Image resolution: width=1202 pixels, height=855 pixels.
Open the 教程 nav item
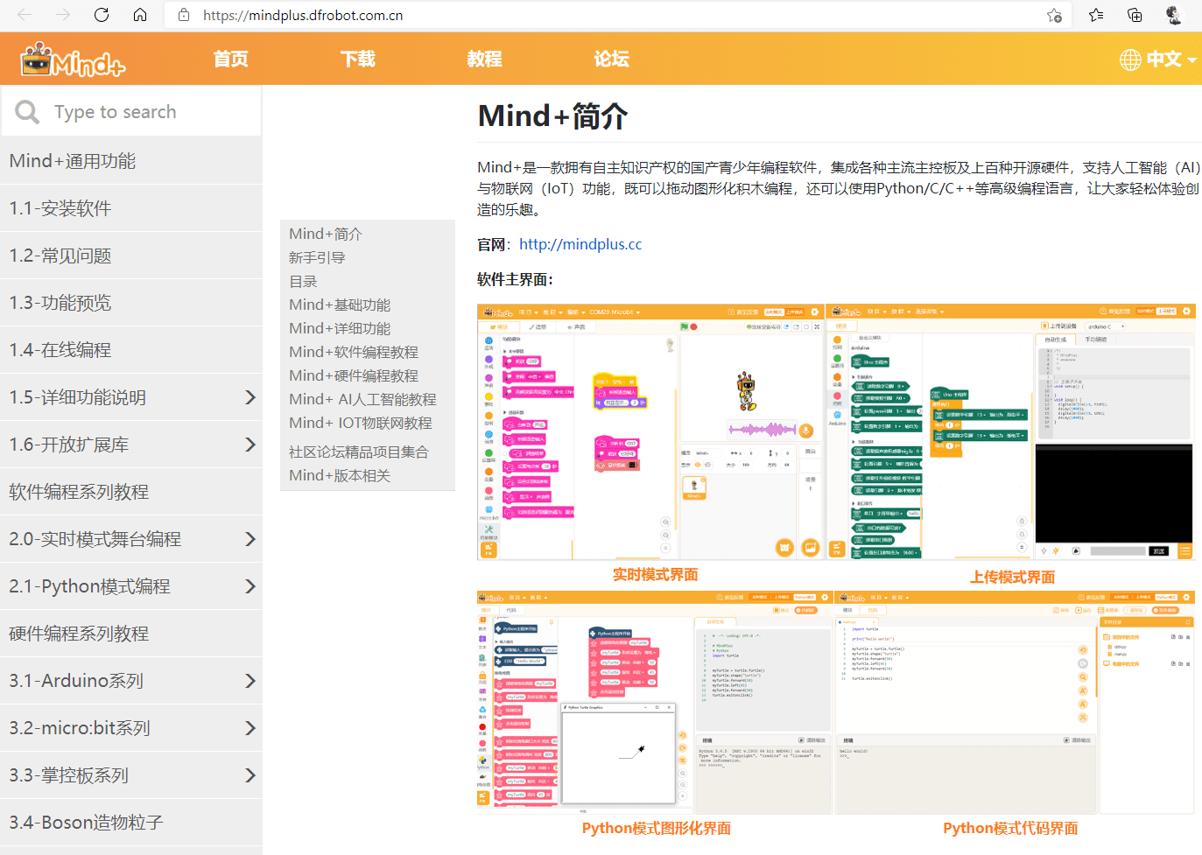(485, 59)
